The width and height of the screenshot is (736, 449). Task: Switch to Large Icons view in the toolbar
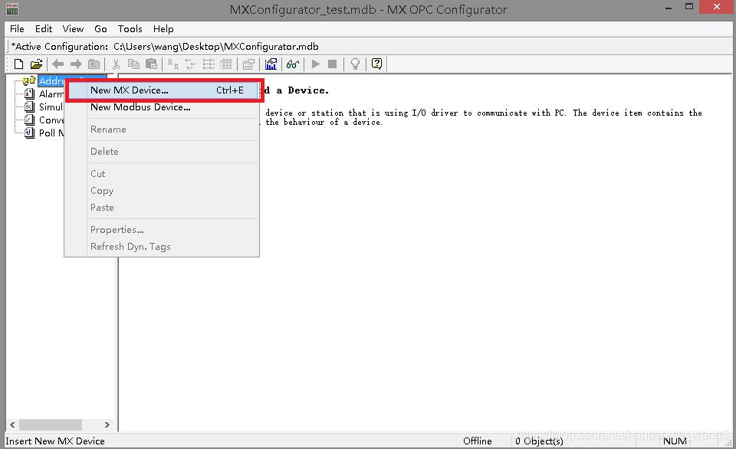[x=173, y=64]
